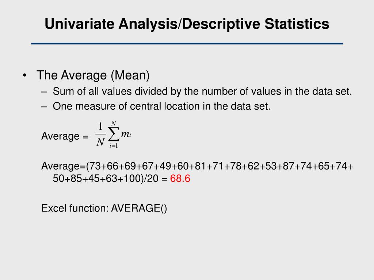Image resolution: width=374 pixels, height=280 pixels.
Task: Click the upper limit N above sigma
Action: (x=114, y=123)
